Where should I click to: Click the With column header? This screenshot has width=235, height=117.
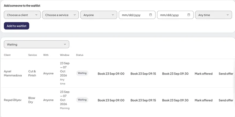[x=46, y=55]
